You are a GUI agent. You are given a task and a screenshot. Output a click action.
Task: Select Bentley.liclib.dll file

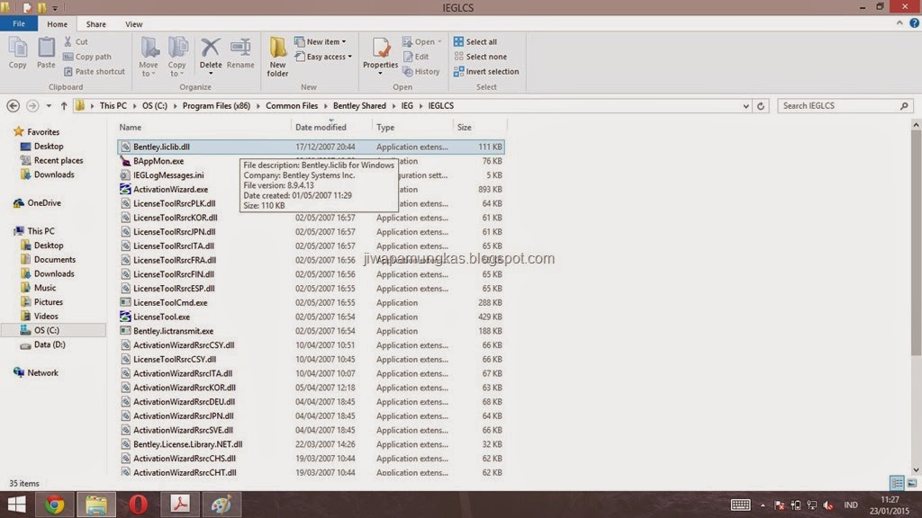pyautogui.click(x=311, y=147)
